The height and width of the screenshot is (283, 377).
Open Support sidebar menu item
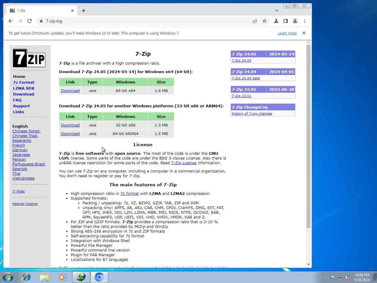pyautogui.click(x=22, y=106)
